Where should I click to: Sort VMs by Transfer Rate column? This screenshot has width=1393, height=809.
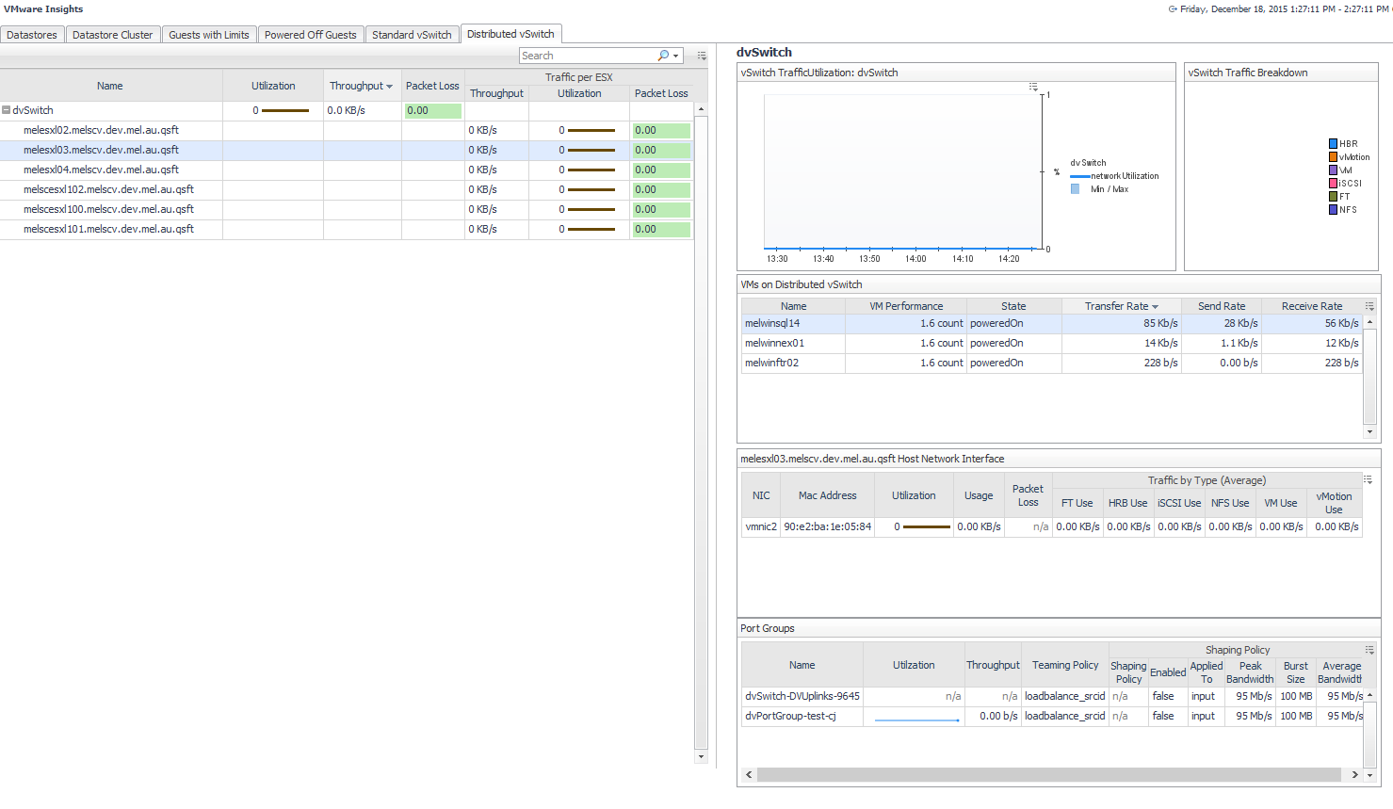point(1122,306)
